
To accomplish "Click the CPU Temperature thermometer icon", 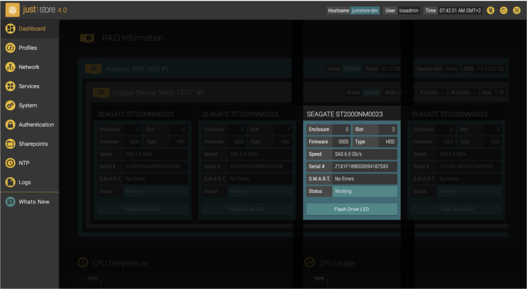I will click(83, 263).
